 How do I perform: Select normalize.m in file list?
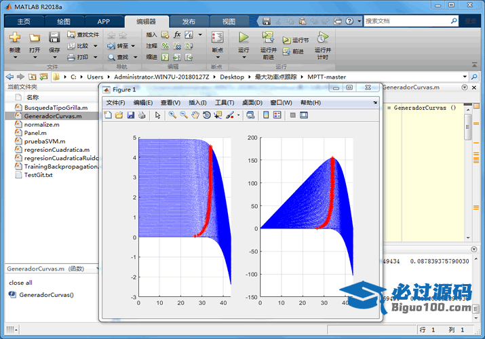52,125
